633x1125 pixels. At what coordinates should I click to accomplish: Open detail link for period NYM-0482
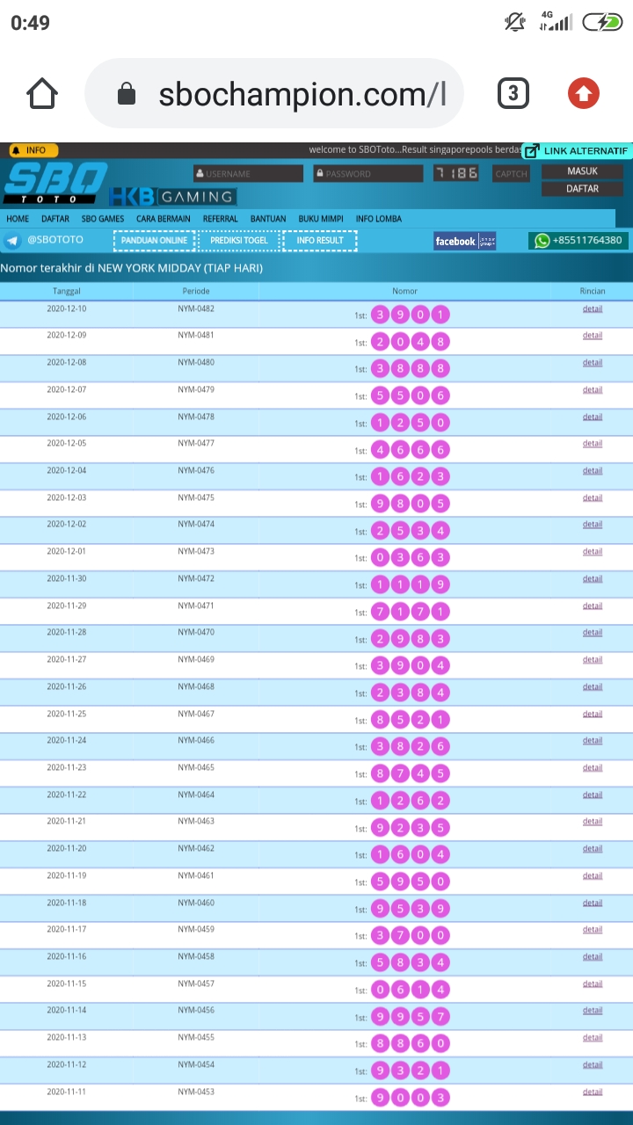click(592, 308)
